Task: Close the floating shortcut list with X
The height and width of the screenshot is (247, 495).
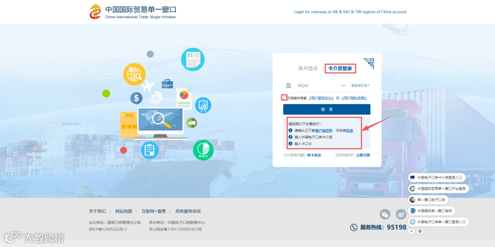Action: 411,231
